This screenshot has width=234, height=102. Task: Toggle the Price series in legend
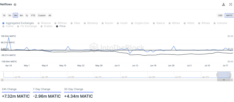[x=61, y=26]
